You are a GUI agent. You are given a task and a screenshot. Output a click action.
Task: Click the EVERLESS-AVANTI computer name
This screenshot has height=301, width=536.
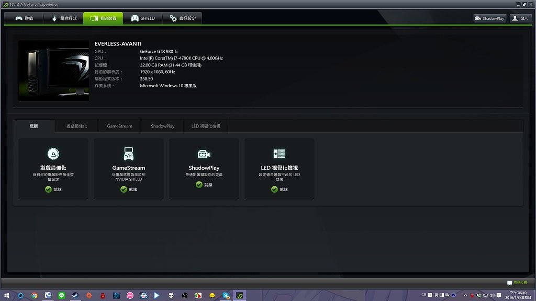coord(118,44)
